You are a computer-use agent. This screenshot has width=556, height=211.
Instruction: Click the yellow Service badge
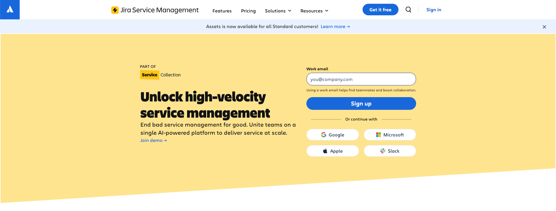pyautogui.click(x=149, y=75)
